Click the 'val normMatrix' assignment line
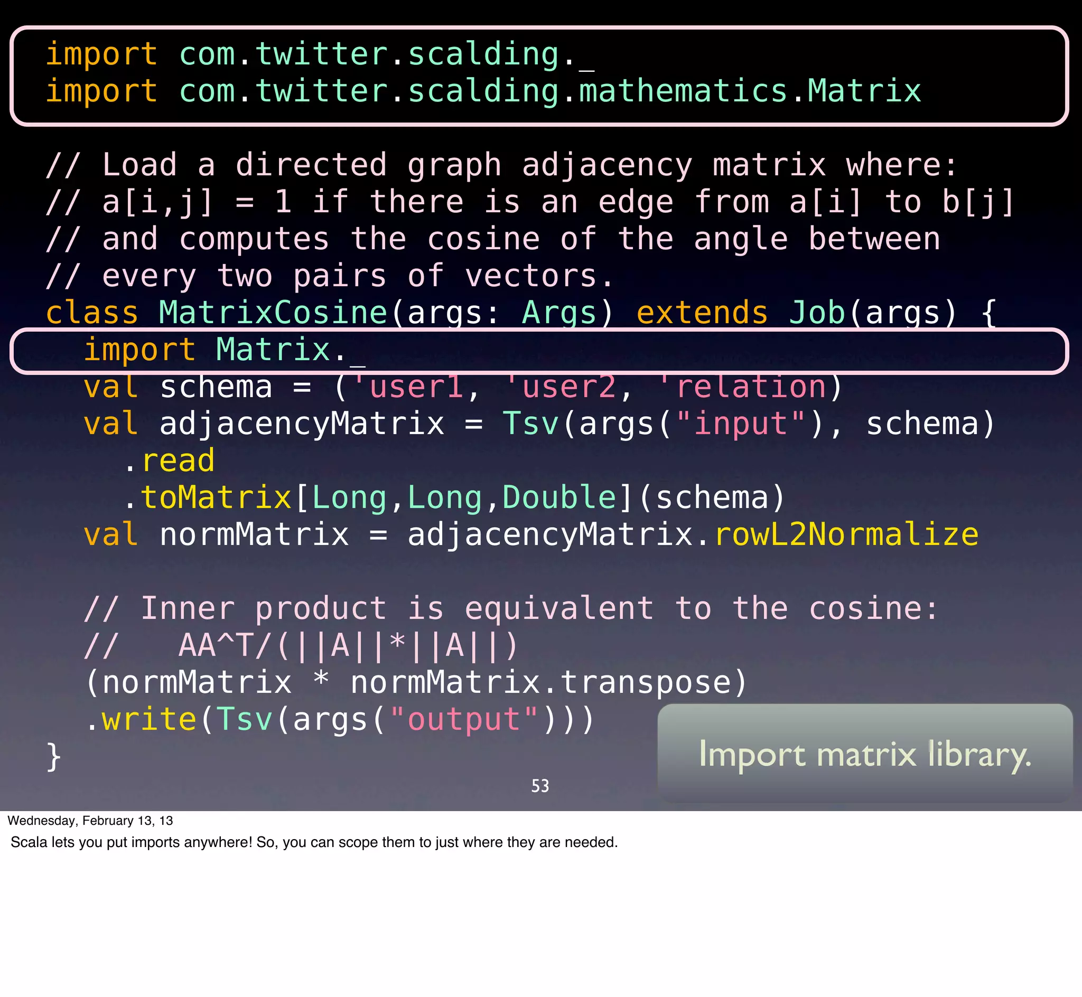Image resolution: width=1082 pixels, height=997 pixels. (531, 534)
